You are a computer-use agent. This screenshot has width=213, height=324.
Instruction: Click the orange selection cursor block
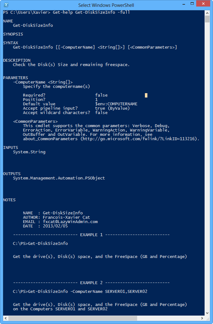pyautogui.click(x=146, y=95)
